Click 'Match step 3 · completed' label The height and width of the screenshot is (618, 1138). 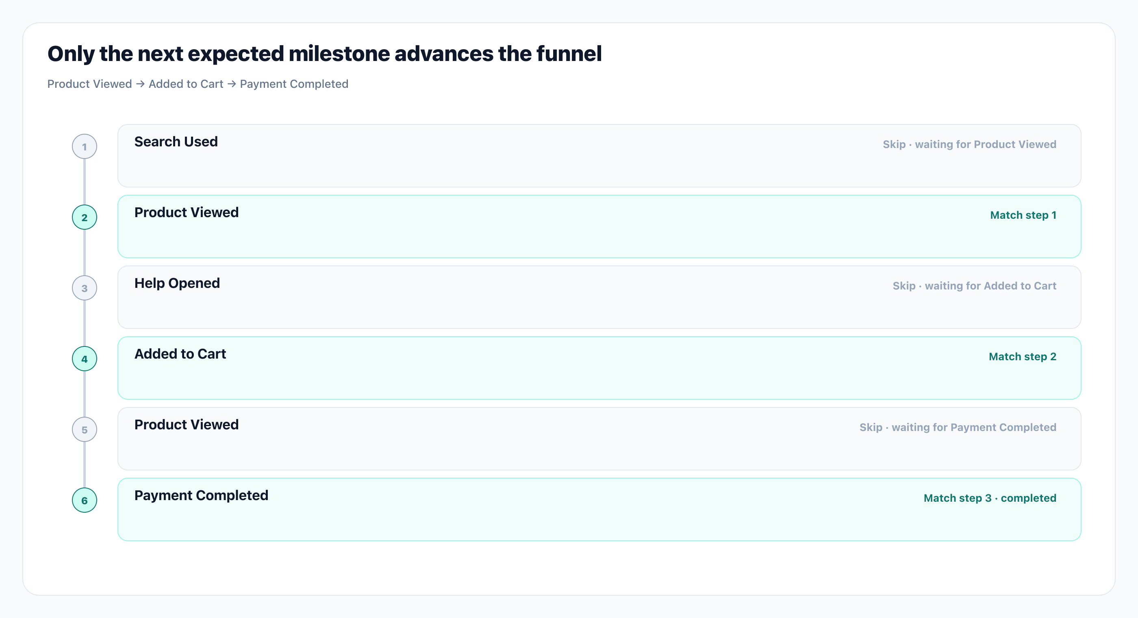(990, 498)
